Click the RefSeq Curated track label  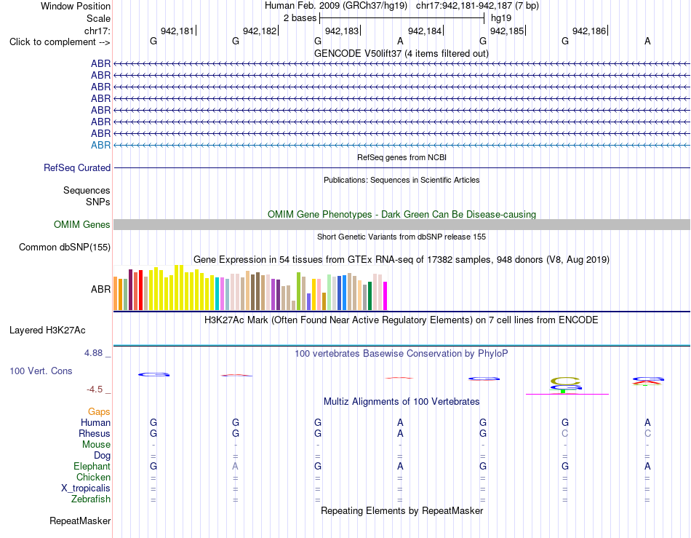pos(77,167)
